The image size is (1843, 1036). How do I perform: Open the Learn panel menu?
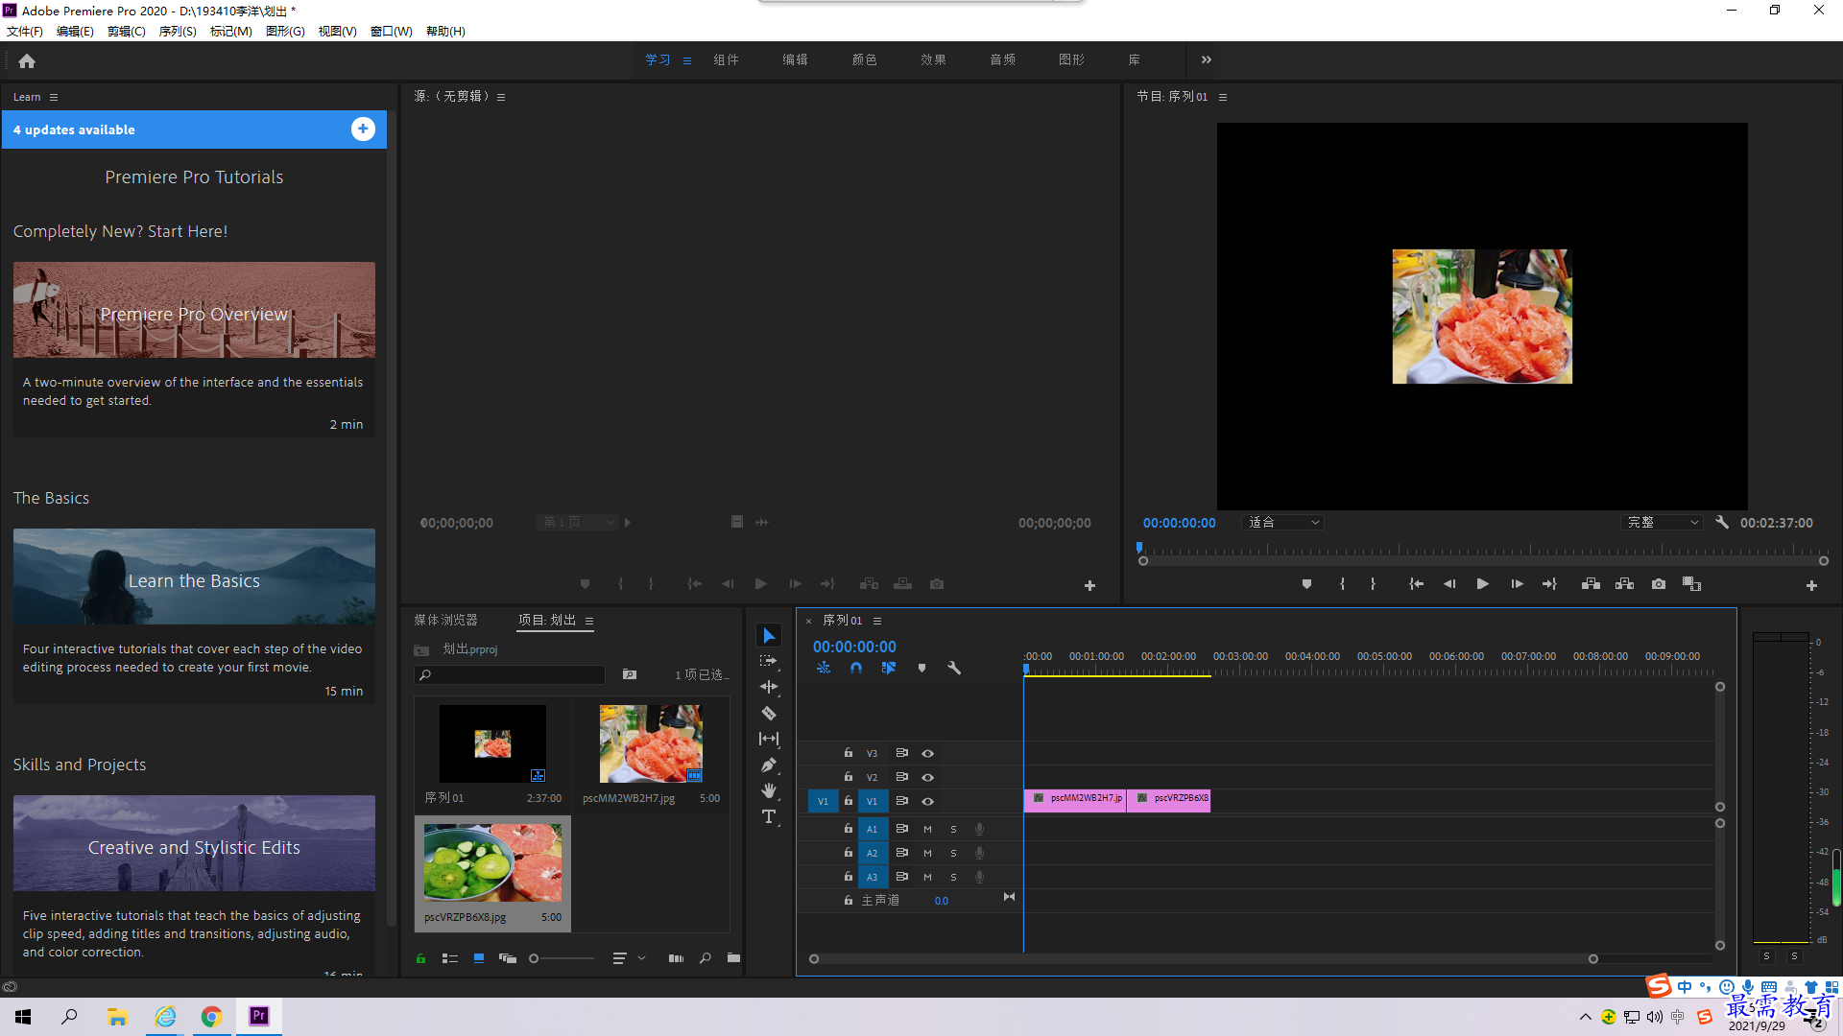coord(54,97)
